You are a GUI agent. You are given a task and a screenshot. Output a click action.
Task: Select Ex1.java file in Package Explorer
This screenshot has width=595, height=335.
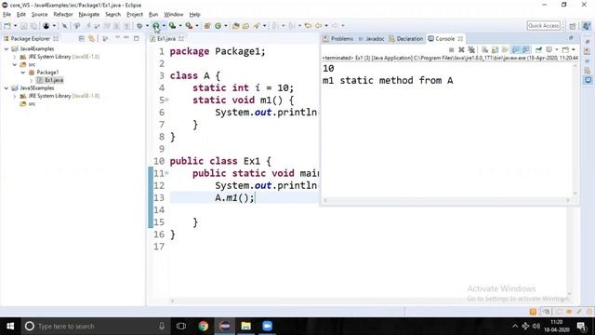pos(50,80)
